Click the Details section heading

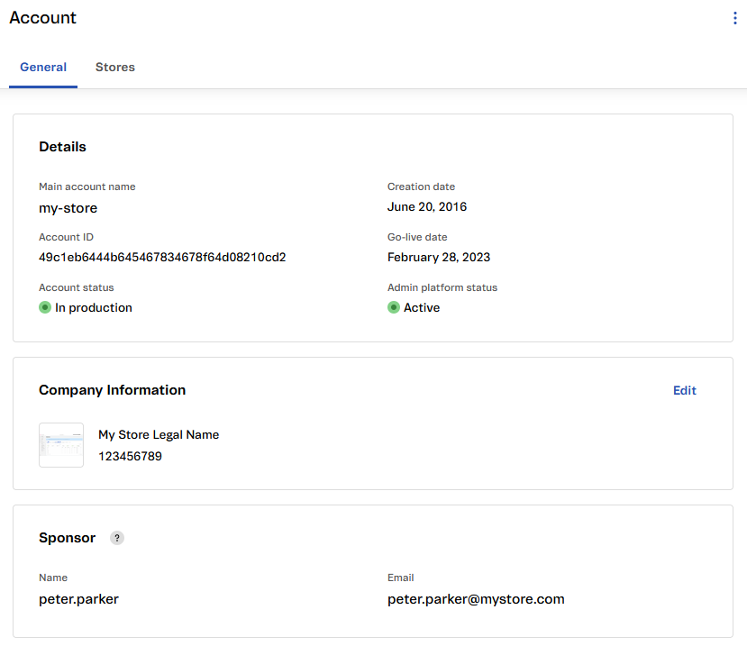point(62,147)
